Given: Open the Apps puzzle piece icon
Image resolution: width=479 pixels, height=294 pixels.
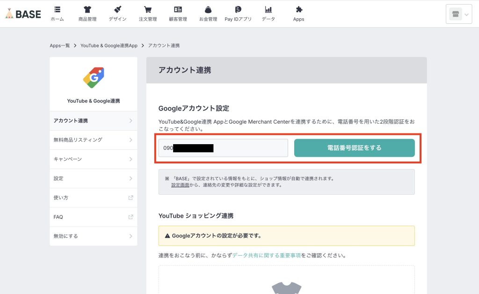Looking at the screenshot, I should [x=299, y=9].
